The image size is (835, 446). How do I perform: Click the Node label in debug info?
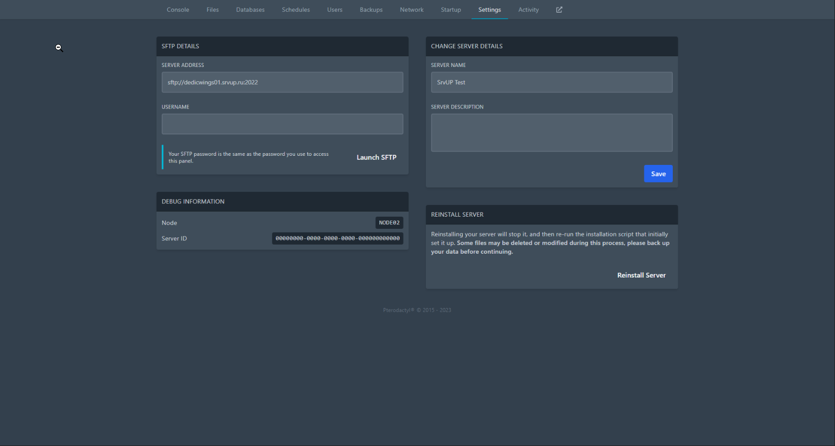pos(169,223)
